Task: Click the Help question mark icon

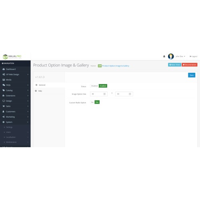Action: (x=36, y=91)
